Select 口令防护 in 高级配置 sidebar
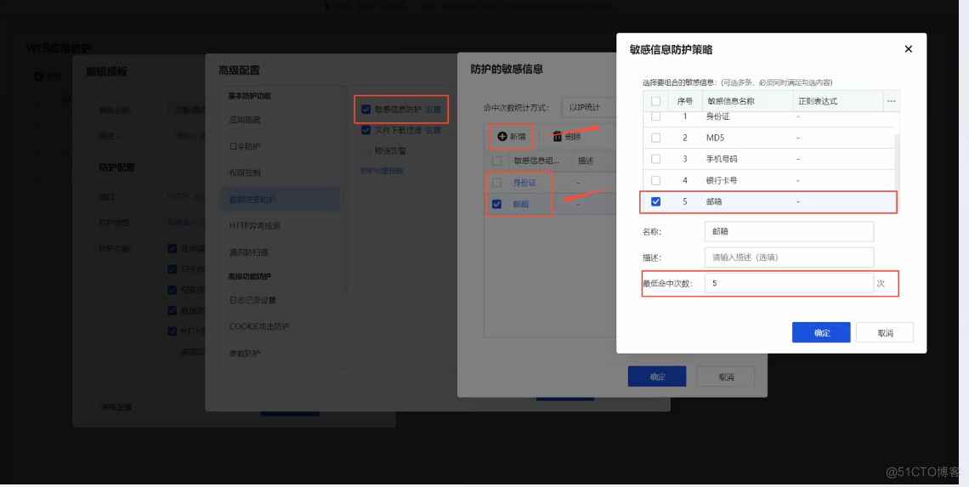Screen dimensions: 969x487 pyautogui.click(x=245, y=146)
